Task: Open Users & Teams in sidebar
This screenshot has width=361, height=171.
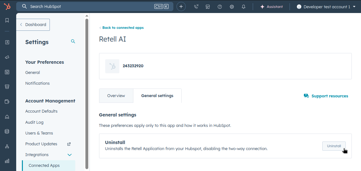Action: (x=39, y=133)
